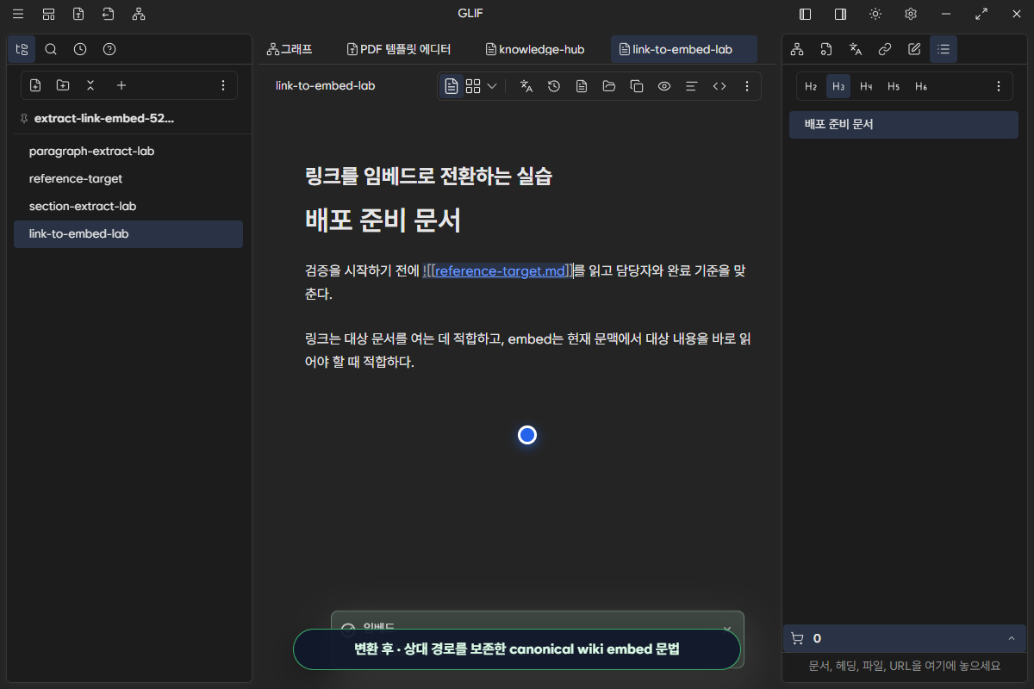Click the plus icon in the explorer toolbar

121,85
